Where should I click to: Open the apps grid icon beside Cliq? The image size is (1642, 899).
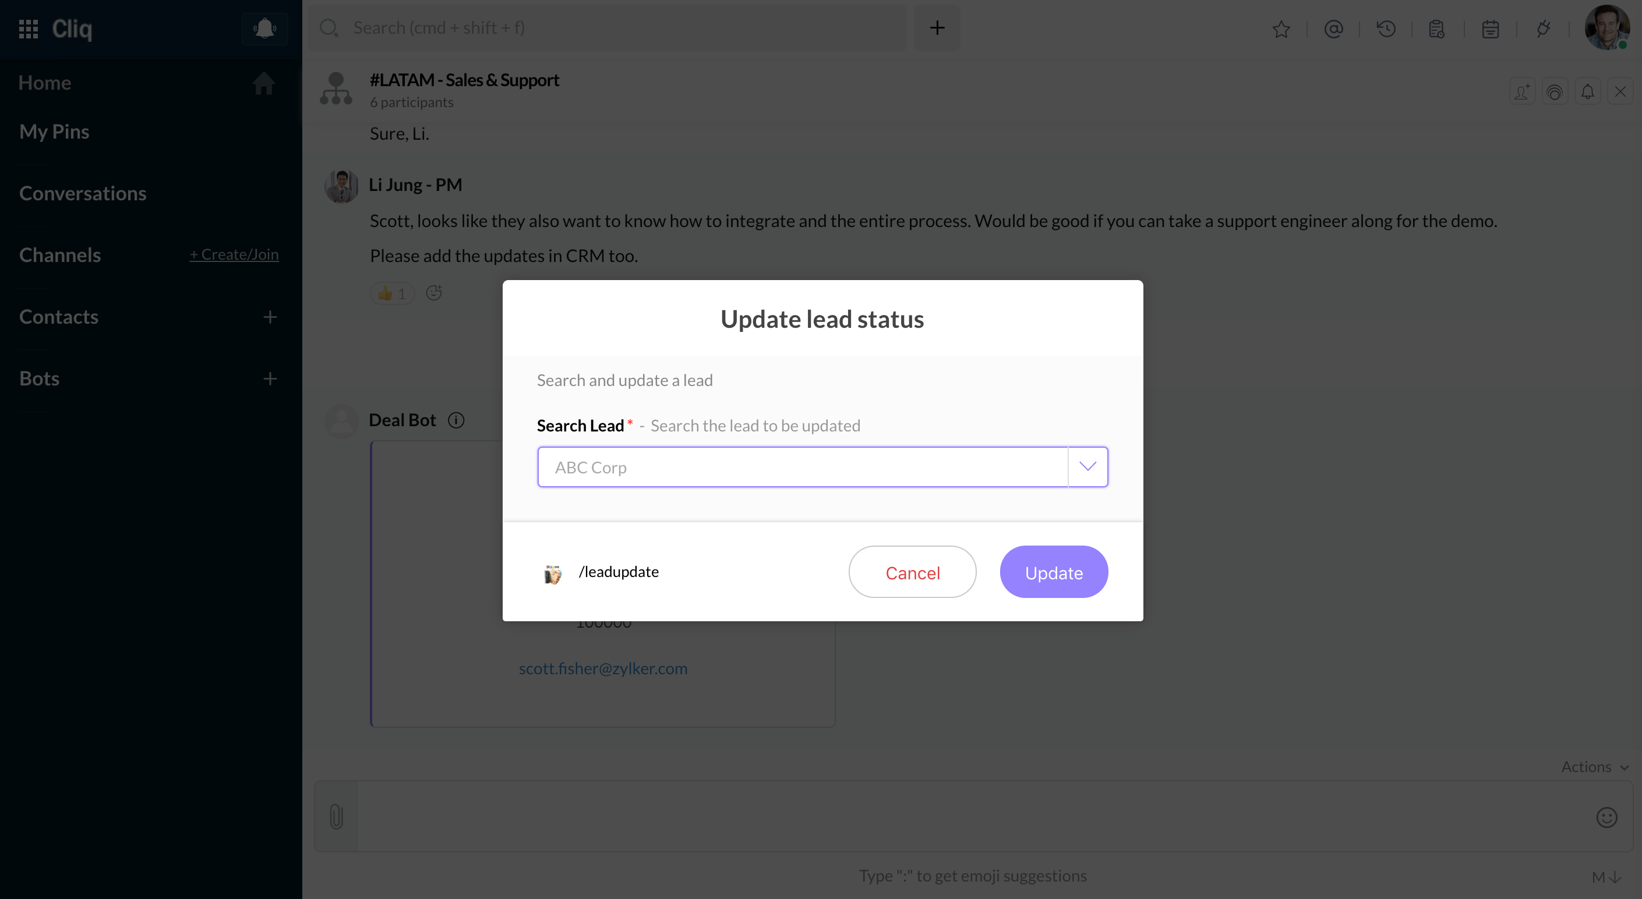[x=29, y=29]
